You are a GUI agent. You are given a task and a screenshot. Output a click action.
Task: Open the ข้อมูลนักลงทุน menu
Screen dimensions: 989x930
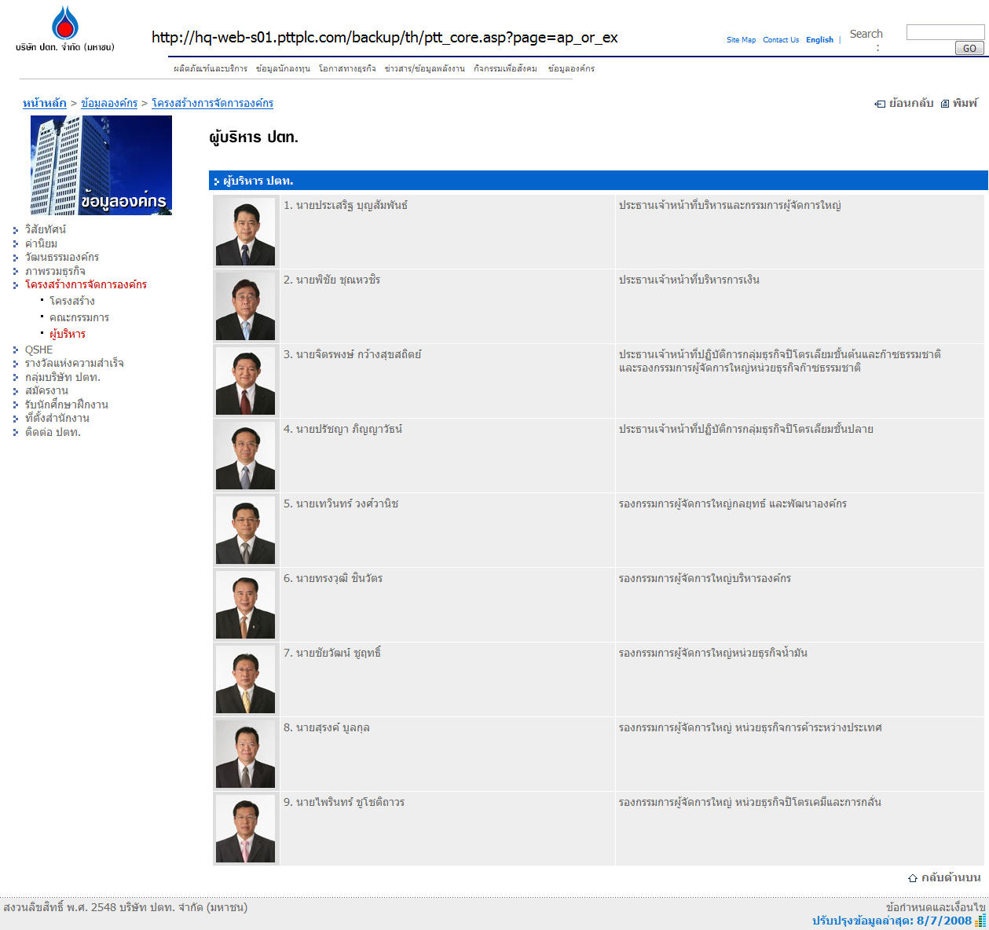coord(283,69)
